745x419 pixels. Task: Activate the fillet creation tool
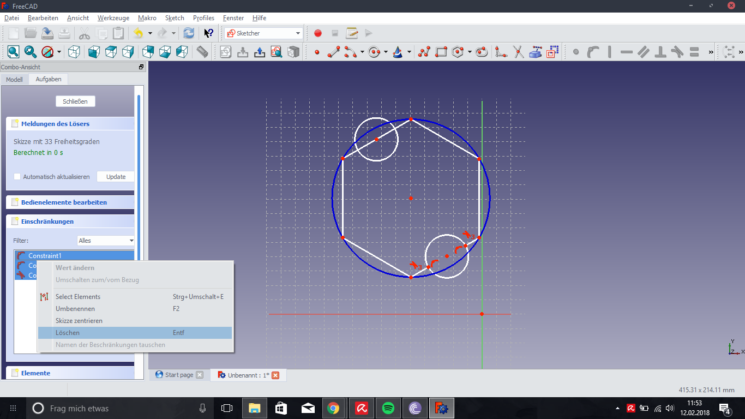[x=501, y=52]
